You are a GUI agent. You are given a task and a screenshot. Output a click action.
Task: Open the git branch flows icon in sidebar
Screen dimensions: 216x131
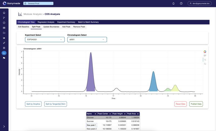[4, 18]
